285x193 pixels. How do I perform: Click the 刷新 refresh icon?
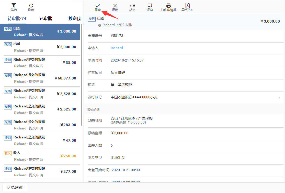tap(31, 5)
